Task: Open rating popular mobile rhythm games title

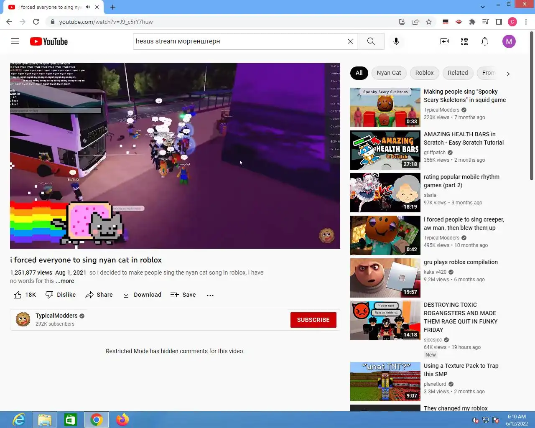Action: [x=461, y=181]
